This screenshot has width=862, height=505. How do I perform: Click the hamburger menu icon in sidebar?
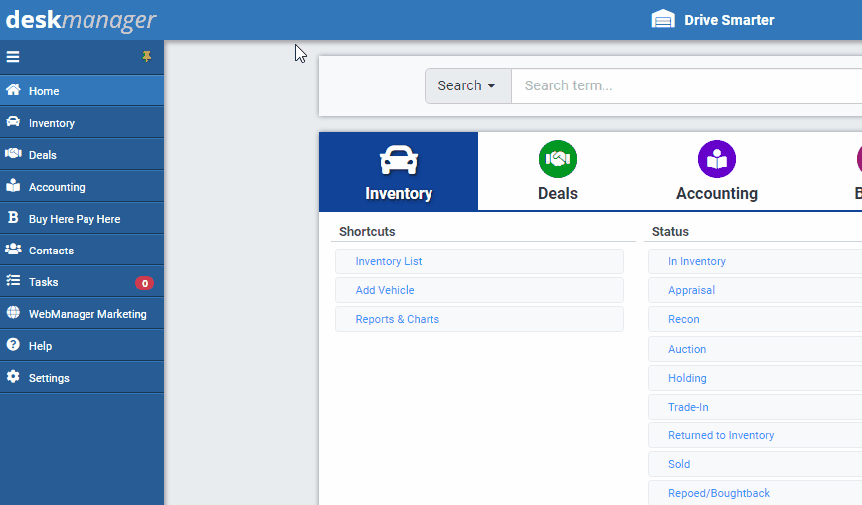click(13, 57)
